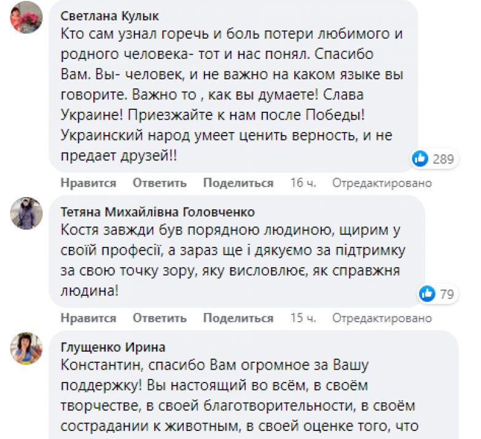Open Тетяна Михайлівна Головченко's name link
Image resolution: width=481 pixels, height=439 pixels.
pos(157,212)
